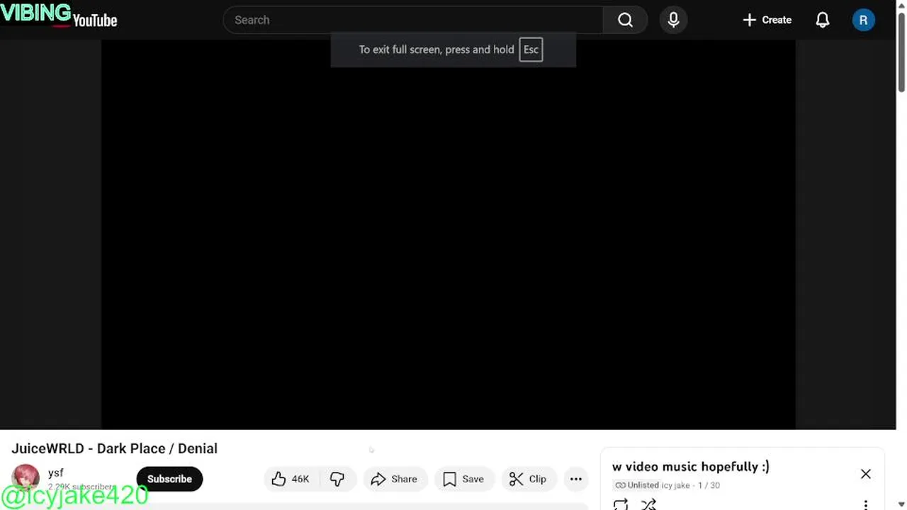Open the ysf channel name link
Image resolution: width=907 pixels, height=510 pixels.
(56, 472)
